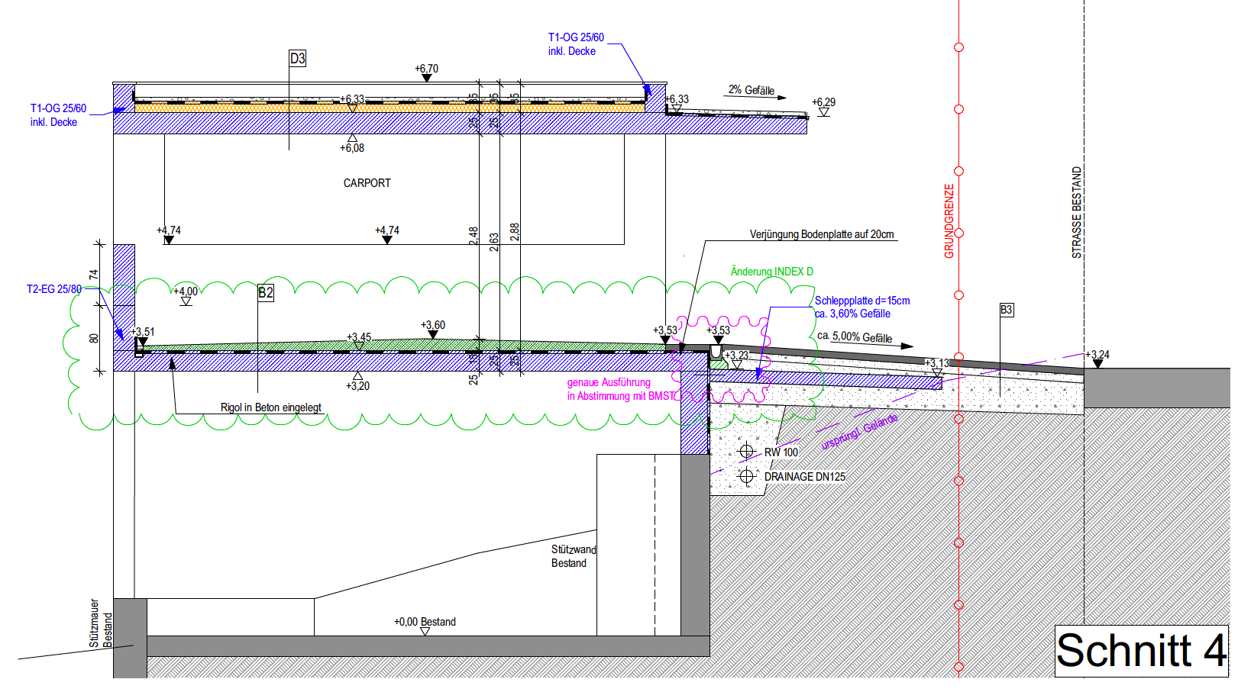Select the '+3,45' elevation text
The height and width of the screenshot is (692, 1238).
359,337
